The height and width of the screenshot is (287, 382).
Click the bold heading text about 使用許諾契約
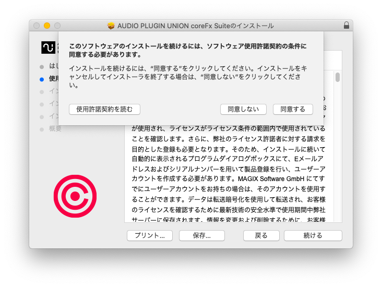pos(187,50)
